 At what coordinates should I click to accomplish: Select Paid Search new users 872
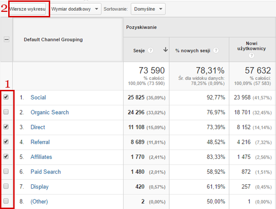246,172
